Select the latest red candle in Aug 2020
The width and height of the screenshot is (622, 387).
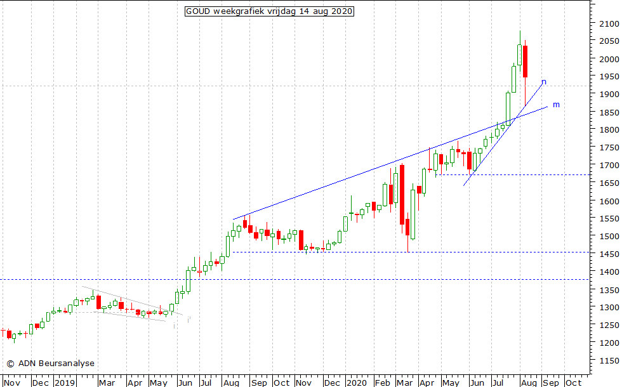pos(526,62)
